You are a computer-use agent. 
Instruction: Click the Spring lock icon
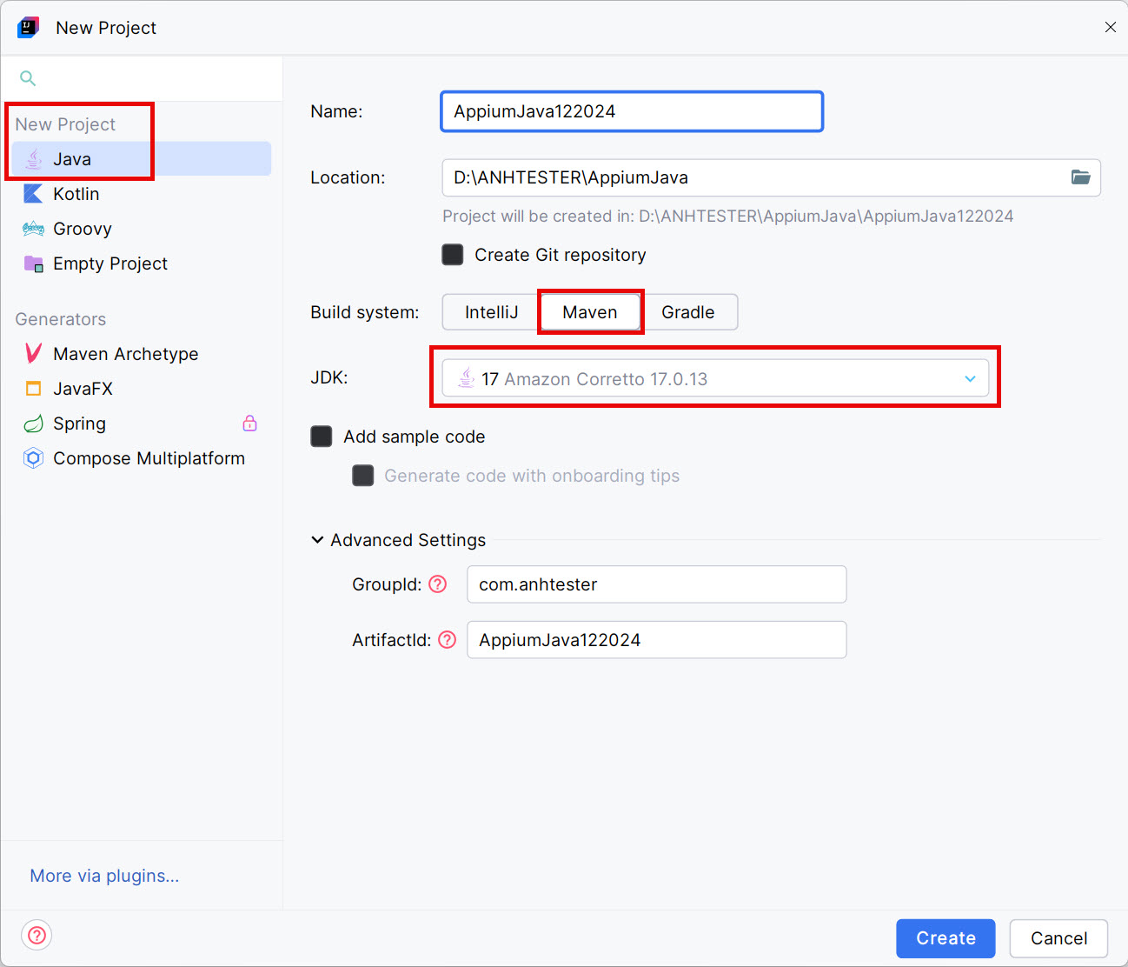249,423
